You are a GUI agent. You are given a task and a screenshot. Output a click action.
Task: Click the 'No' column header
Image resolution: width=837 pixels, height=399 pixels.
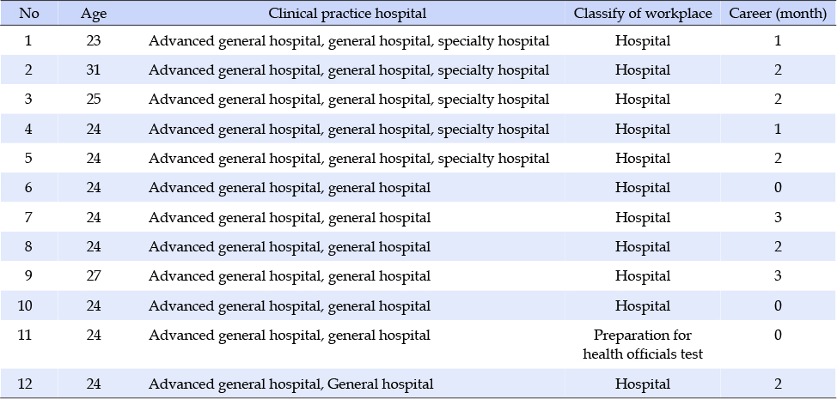29,14
